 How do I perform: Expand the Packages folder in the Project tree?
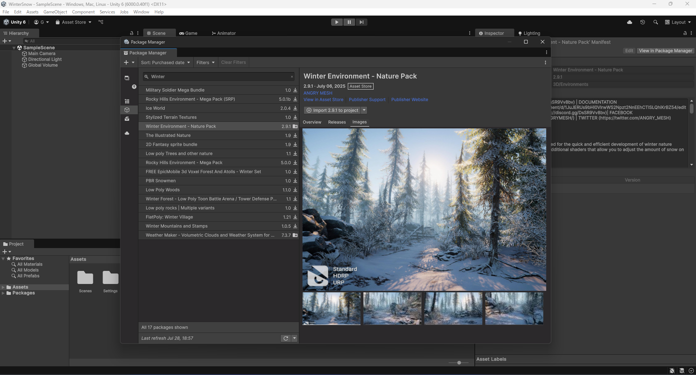[3, 293]
